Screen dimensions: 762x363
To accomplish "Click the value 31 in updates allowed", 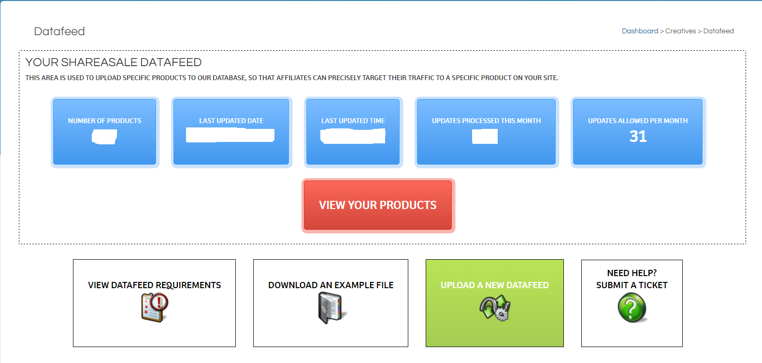I will (x=638, y=137).
